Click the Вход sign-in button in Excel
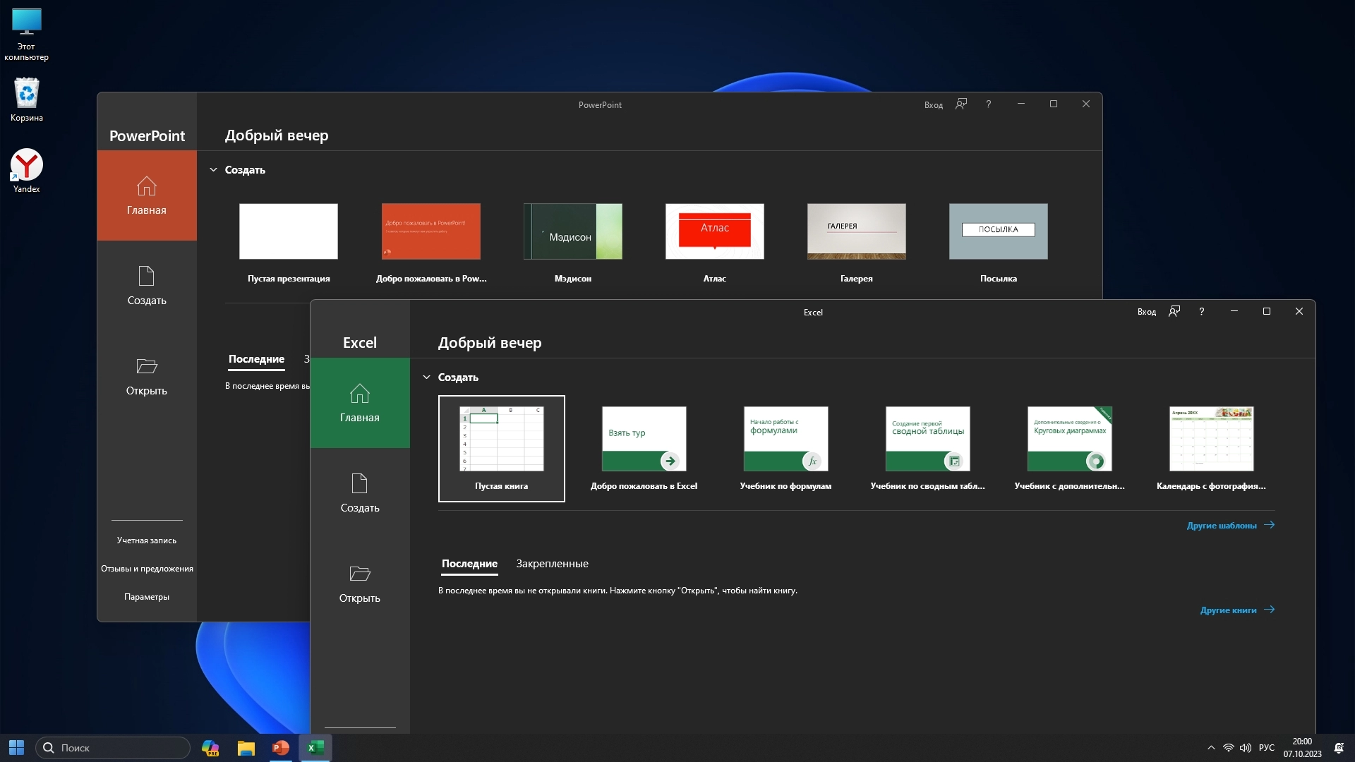1355x762 pixels. (1146, 312)
